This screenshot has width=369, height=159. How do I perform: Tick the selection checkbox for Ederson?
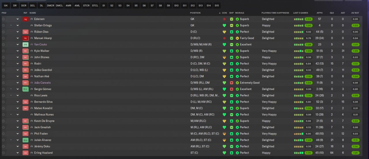(x=3, y=19)
